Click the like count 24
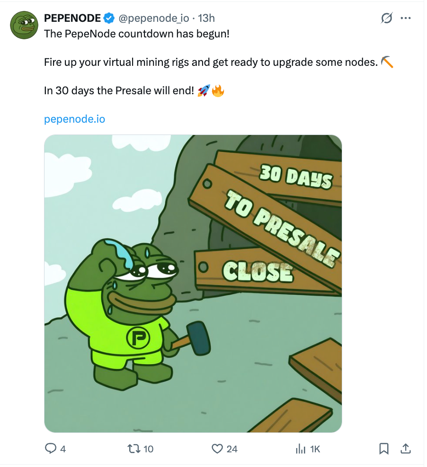 point(232,449)
